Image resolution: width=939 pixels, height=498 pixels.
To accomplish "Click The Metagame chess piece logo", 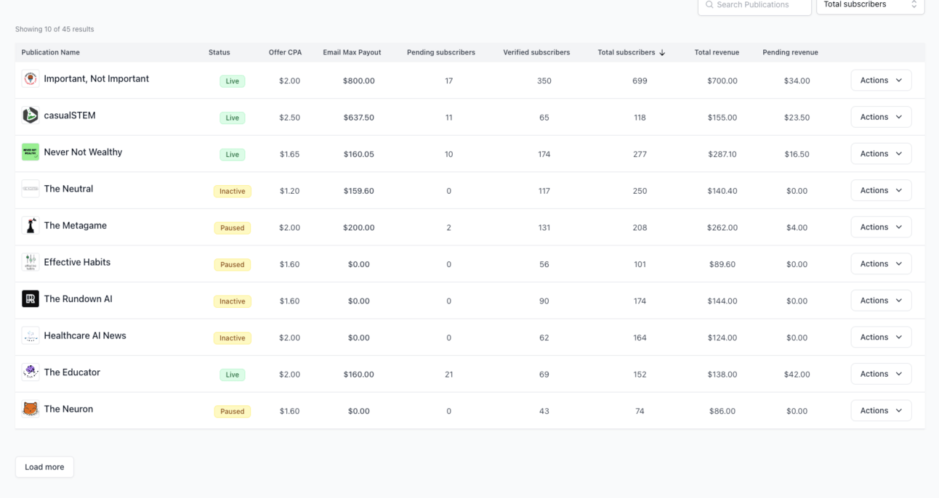I will point(31,226).
